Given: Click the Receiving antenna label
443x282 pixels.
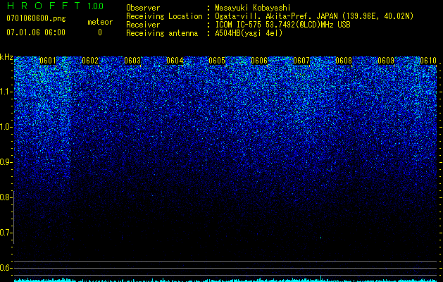Looking at the screenshot, I should [162, 33].
